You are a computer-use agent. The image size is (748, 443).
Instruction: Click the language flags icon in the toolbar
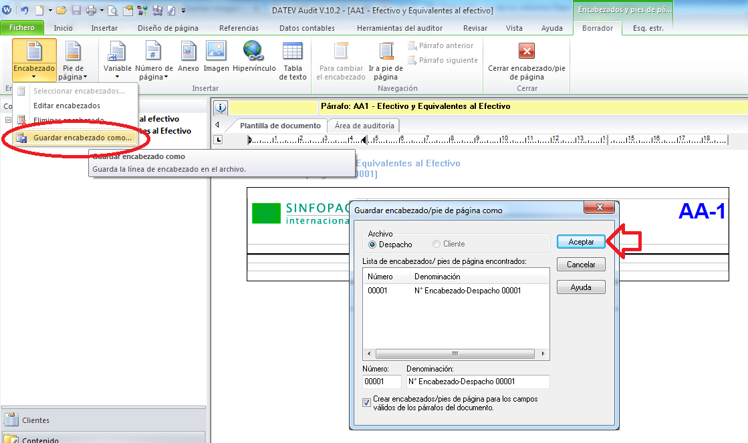point(142,10)
